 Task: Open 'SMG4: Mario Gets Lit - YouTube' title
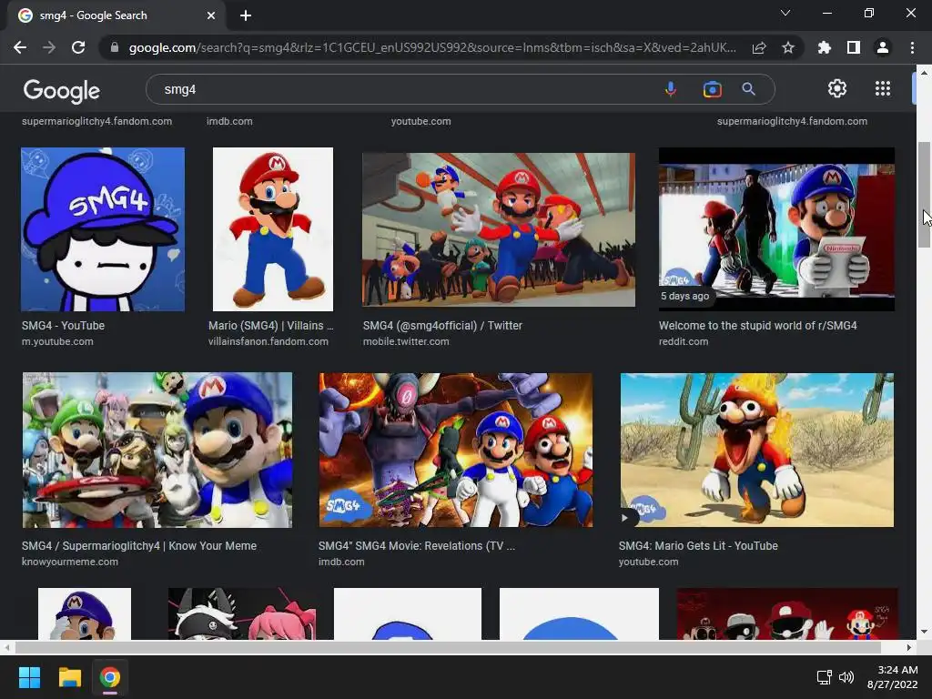[x=698, y=546]
